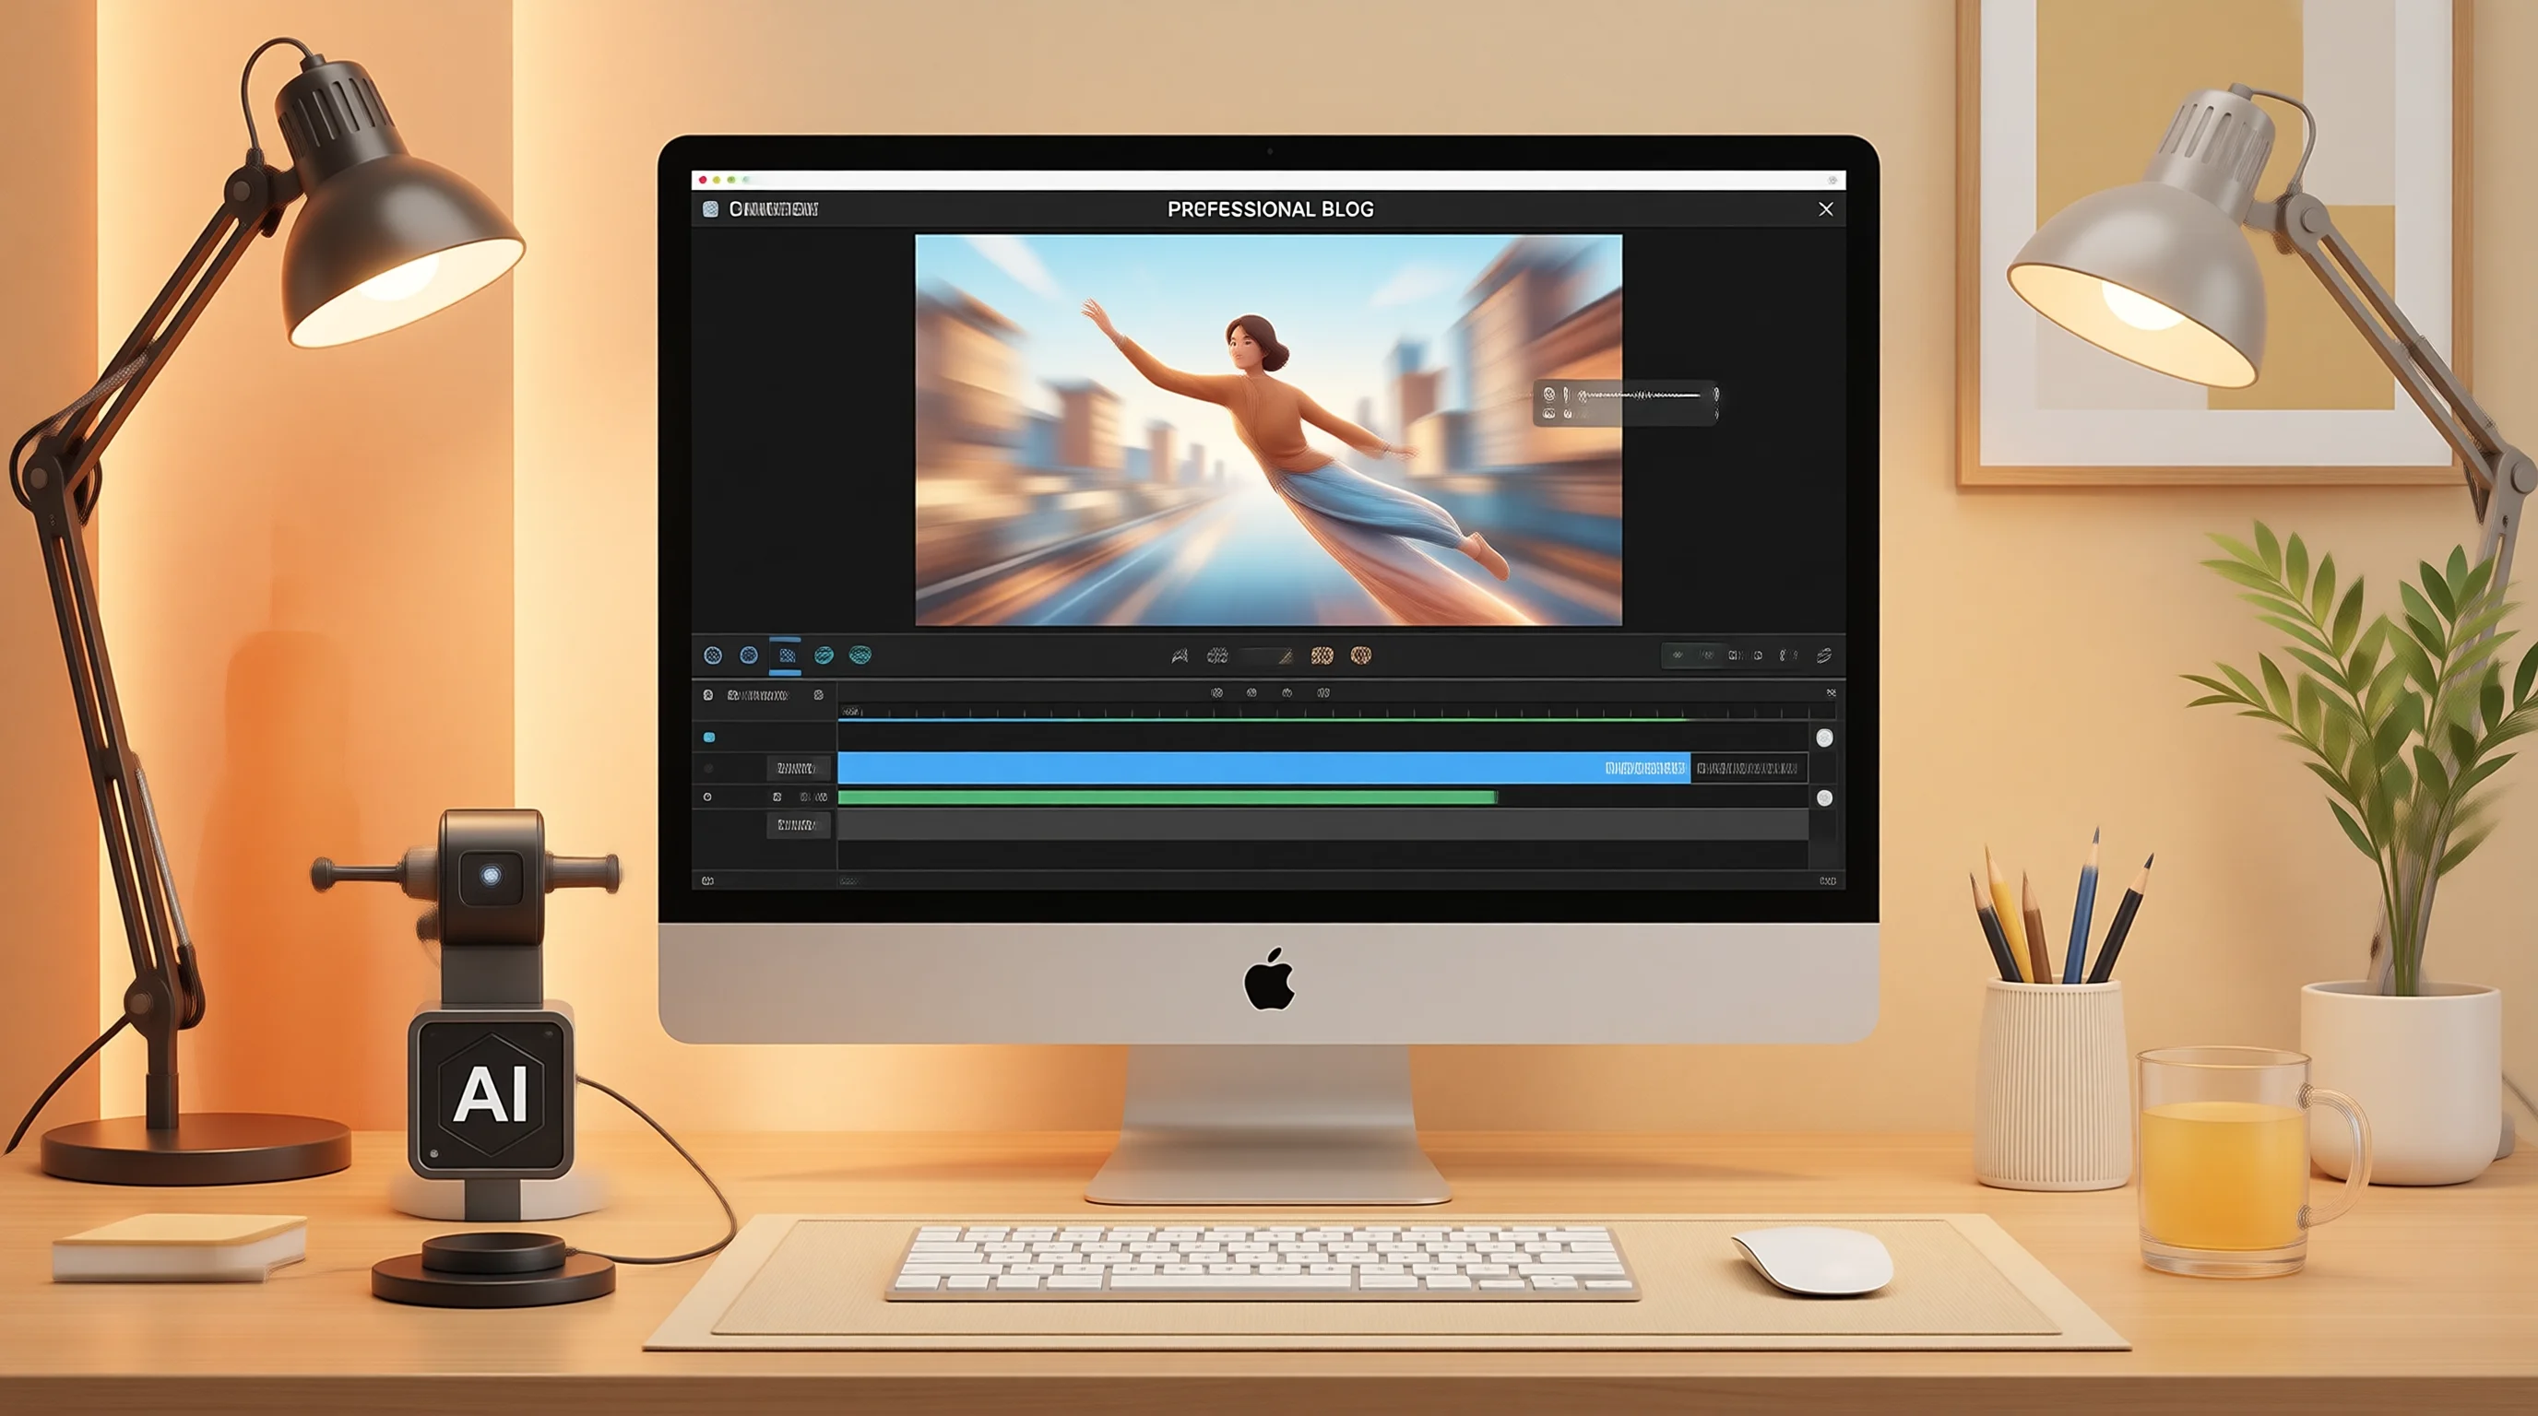The height and width of the screenshot is (1416, 2538).
Task: Click the flying woman video preview
Action: pyautogui.click(x=1268, y=430)
